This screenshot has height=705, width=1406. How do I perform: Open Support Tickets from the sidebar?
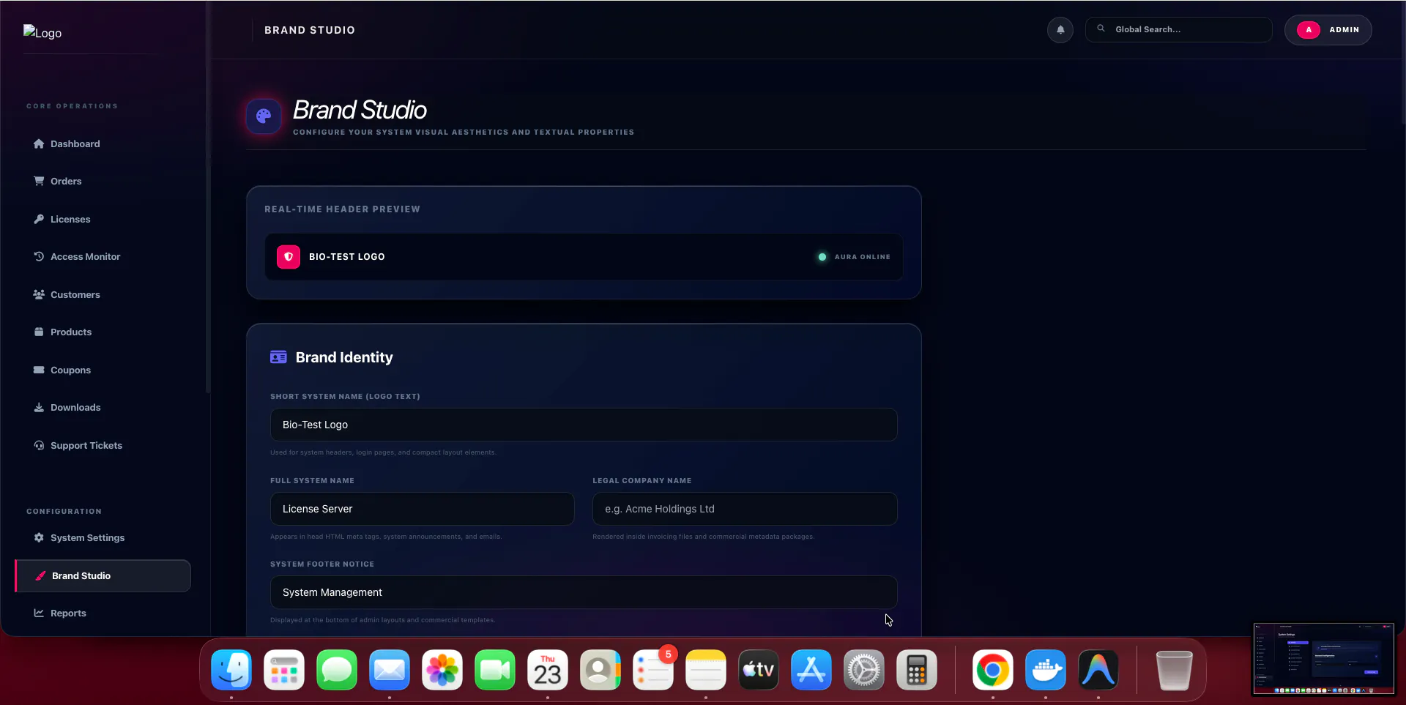coord(103,445)
